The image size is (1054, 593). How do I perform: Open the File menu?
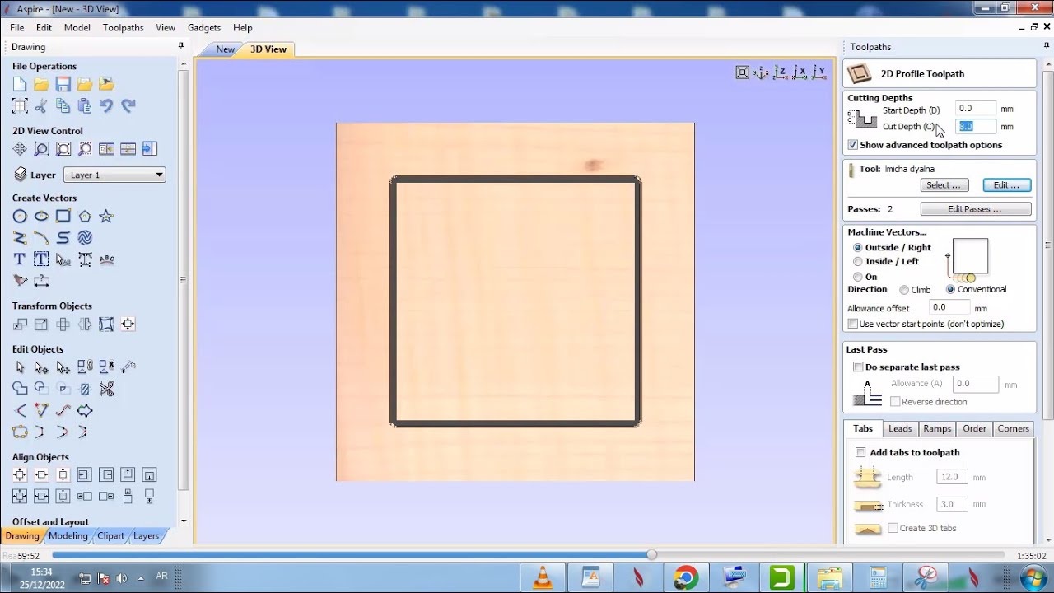pos(16,27)
